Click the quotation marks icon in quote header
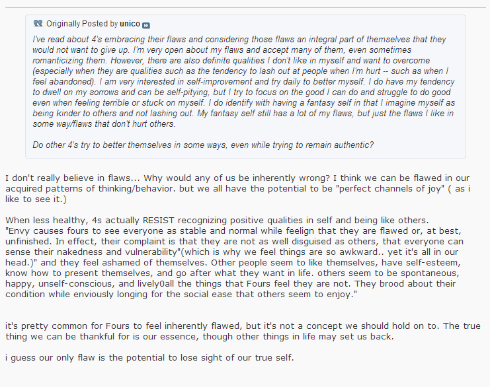 tap(38, 23)
